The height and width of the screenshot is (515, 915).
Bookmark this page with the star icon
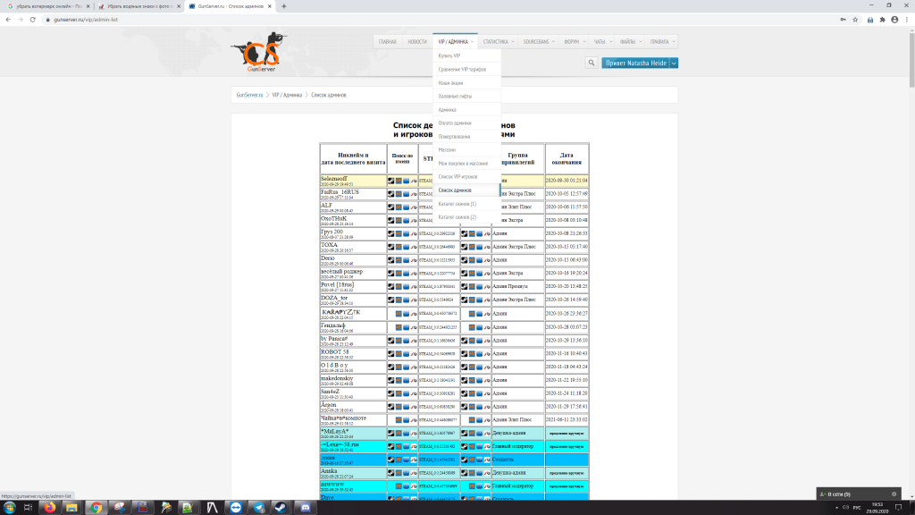[857, 18]
